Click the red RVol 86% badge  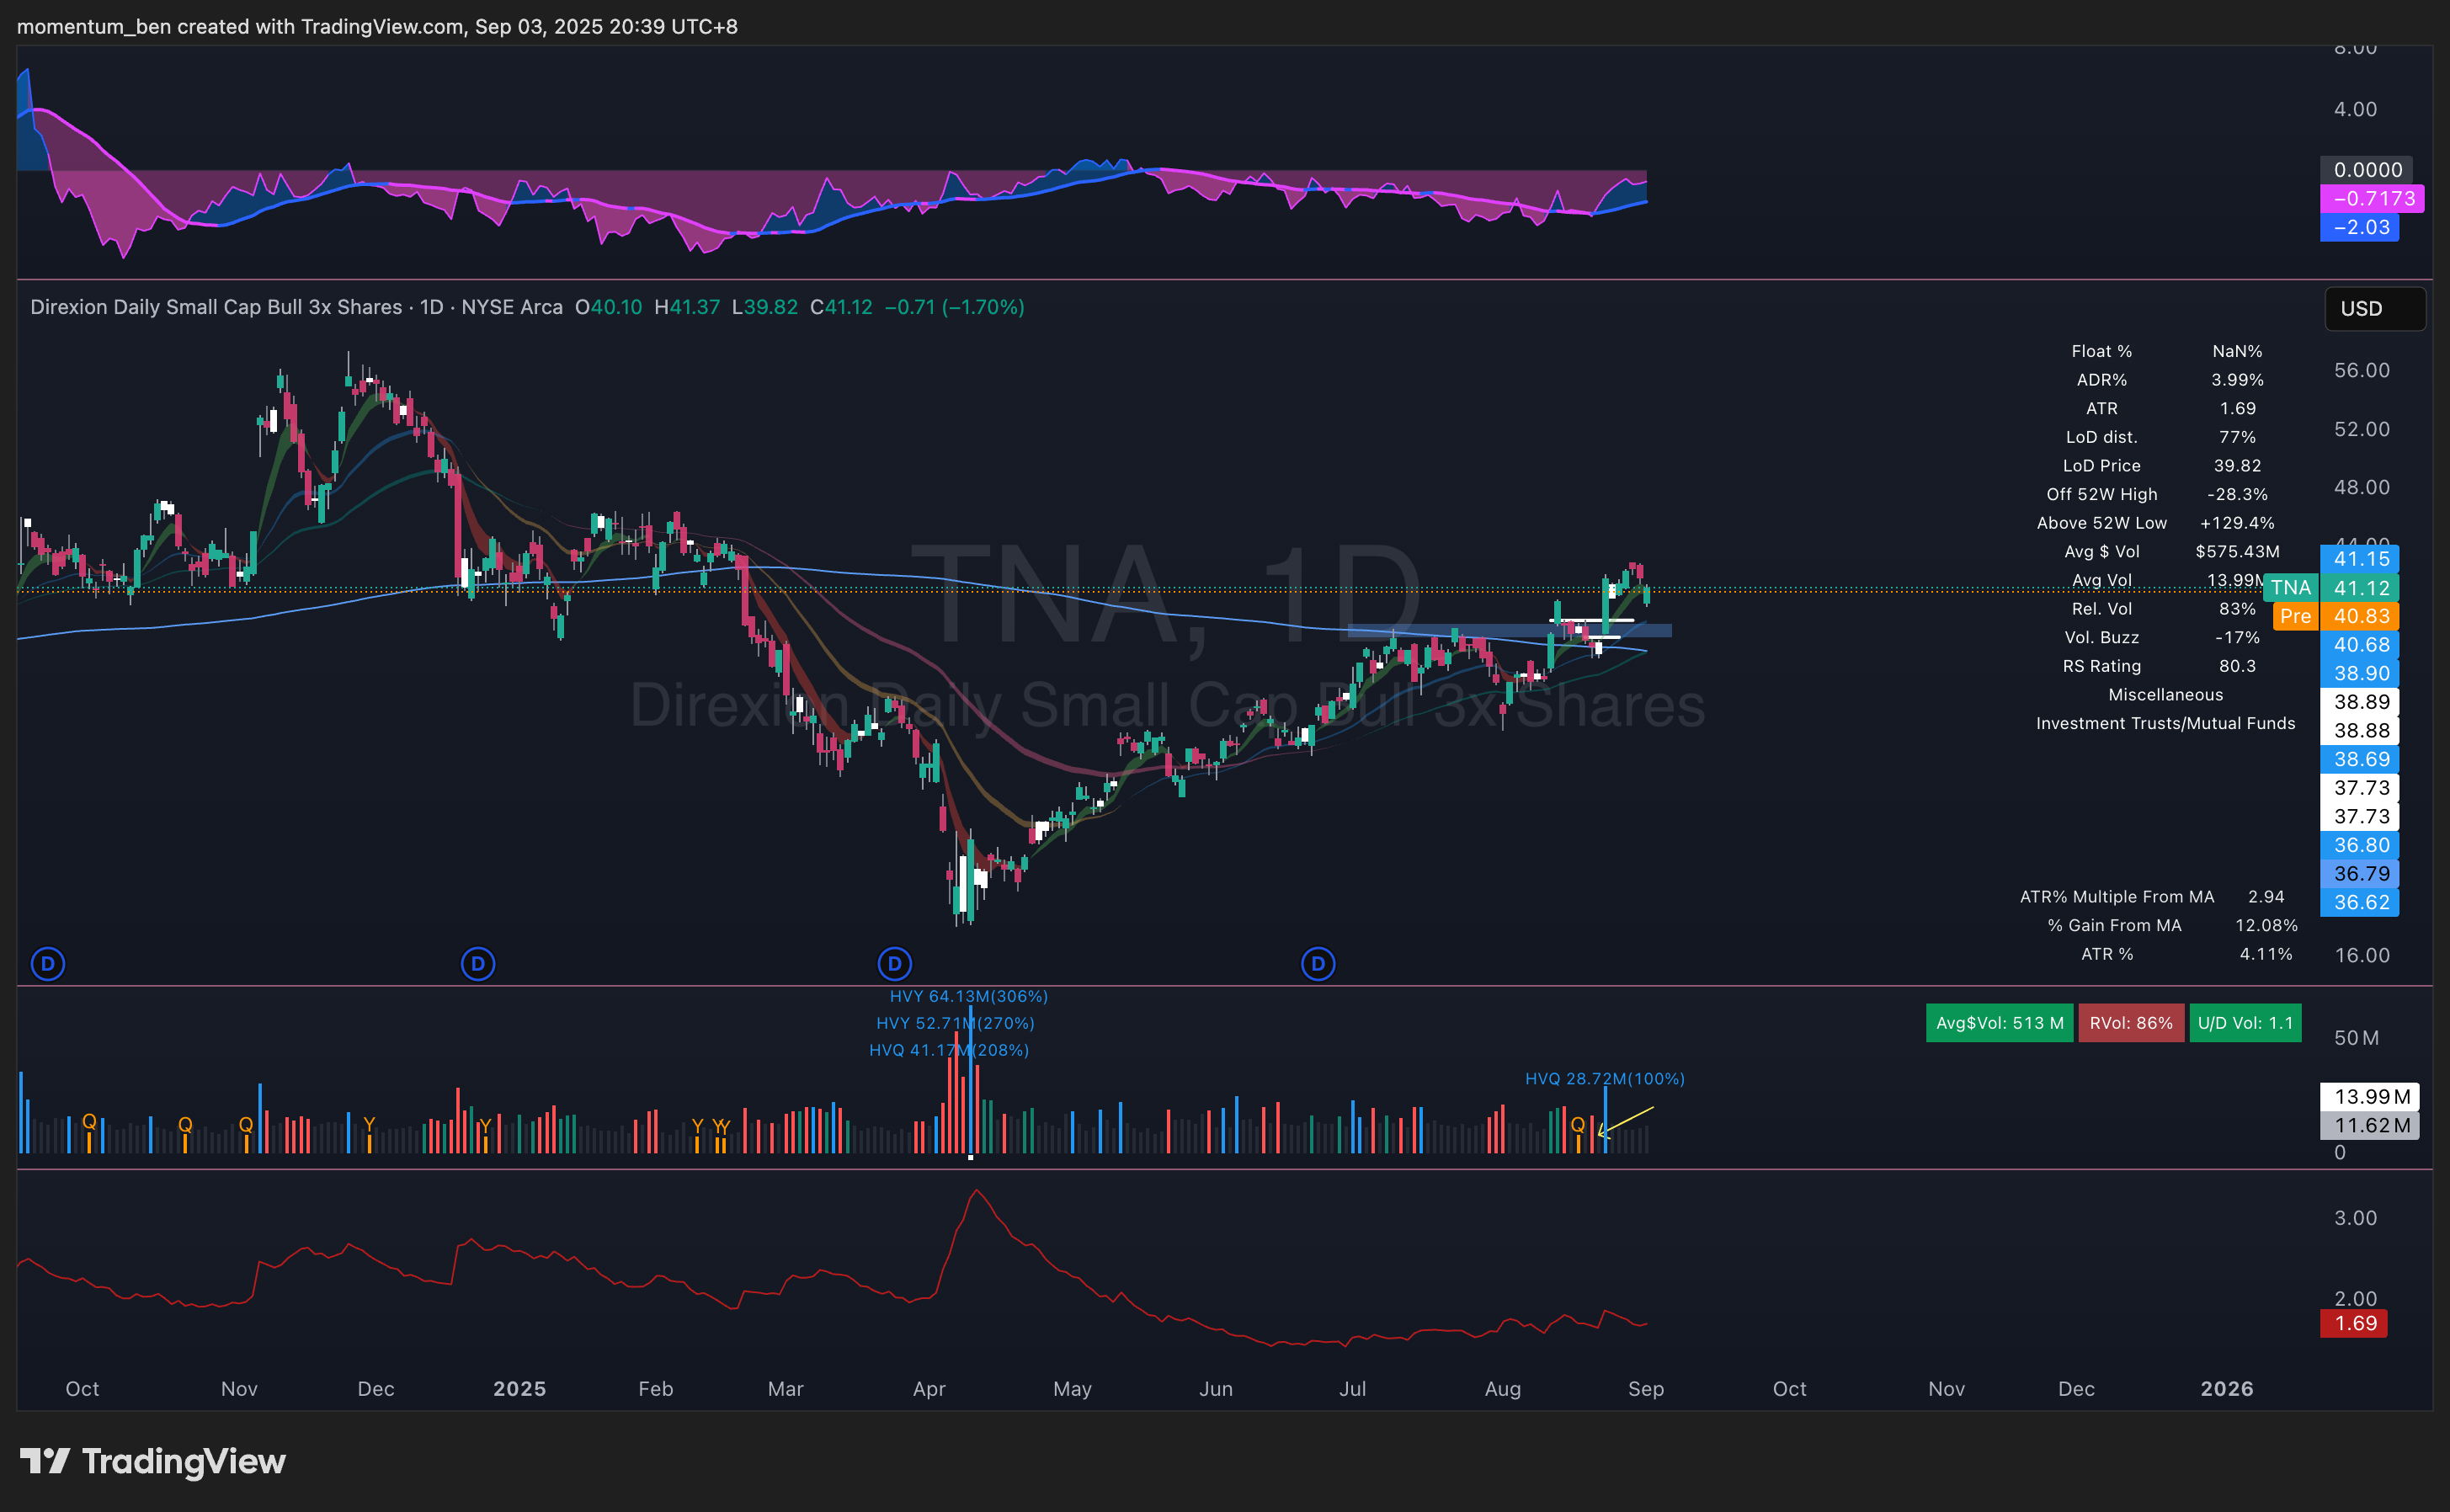[x=2130, y=1023]
